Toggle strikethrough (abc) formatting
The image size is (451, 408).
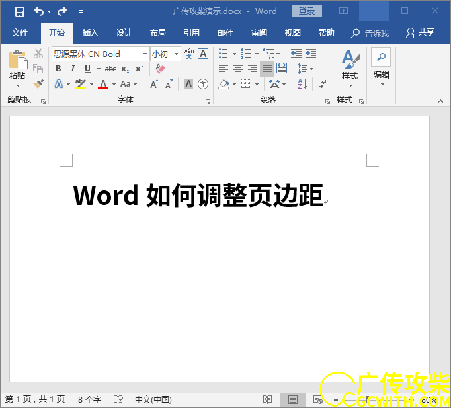(x=110, y=69)
